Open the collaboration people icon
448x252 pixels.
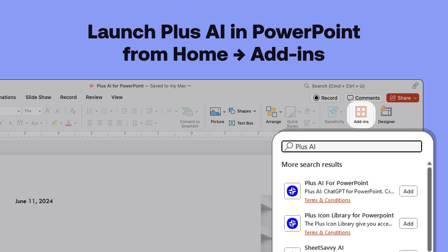(x=415, y=86)
